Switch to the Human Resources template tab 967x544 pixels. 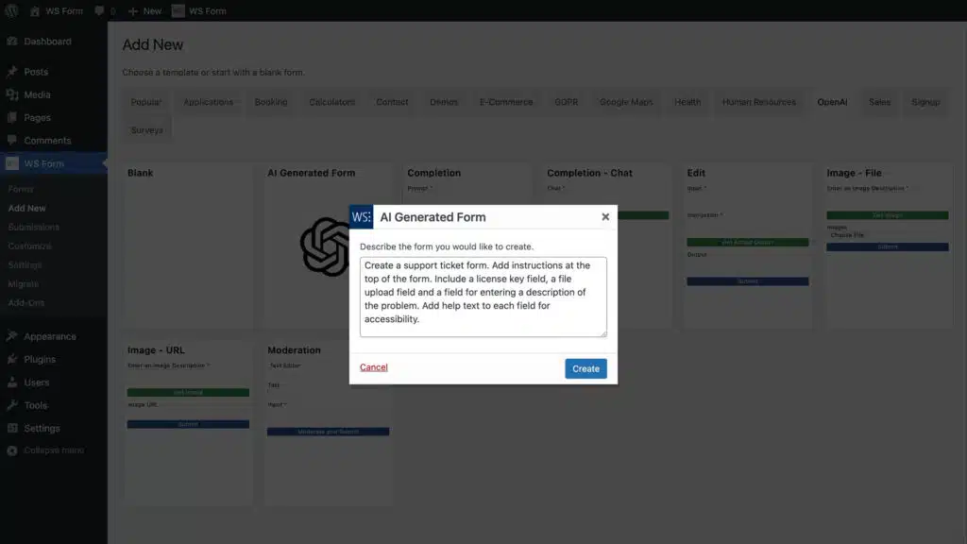pyautogui.click(x=759, y=102)
